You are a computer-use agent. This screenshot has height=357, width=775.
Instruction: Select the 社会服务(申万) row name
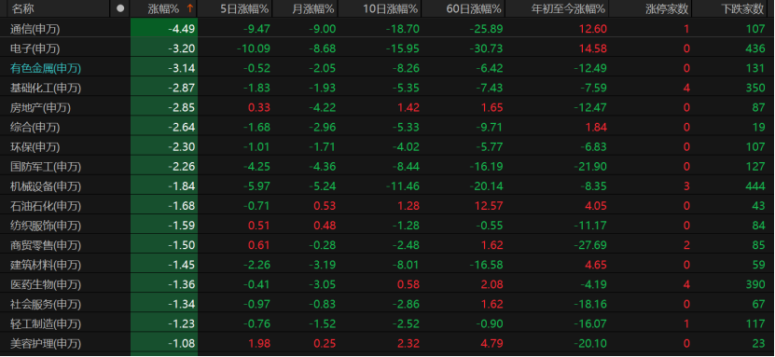coord(46,304)
